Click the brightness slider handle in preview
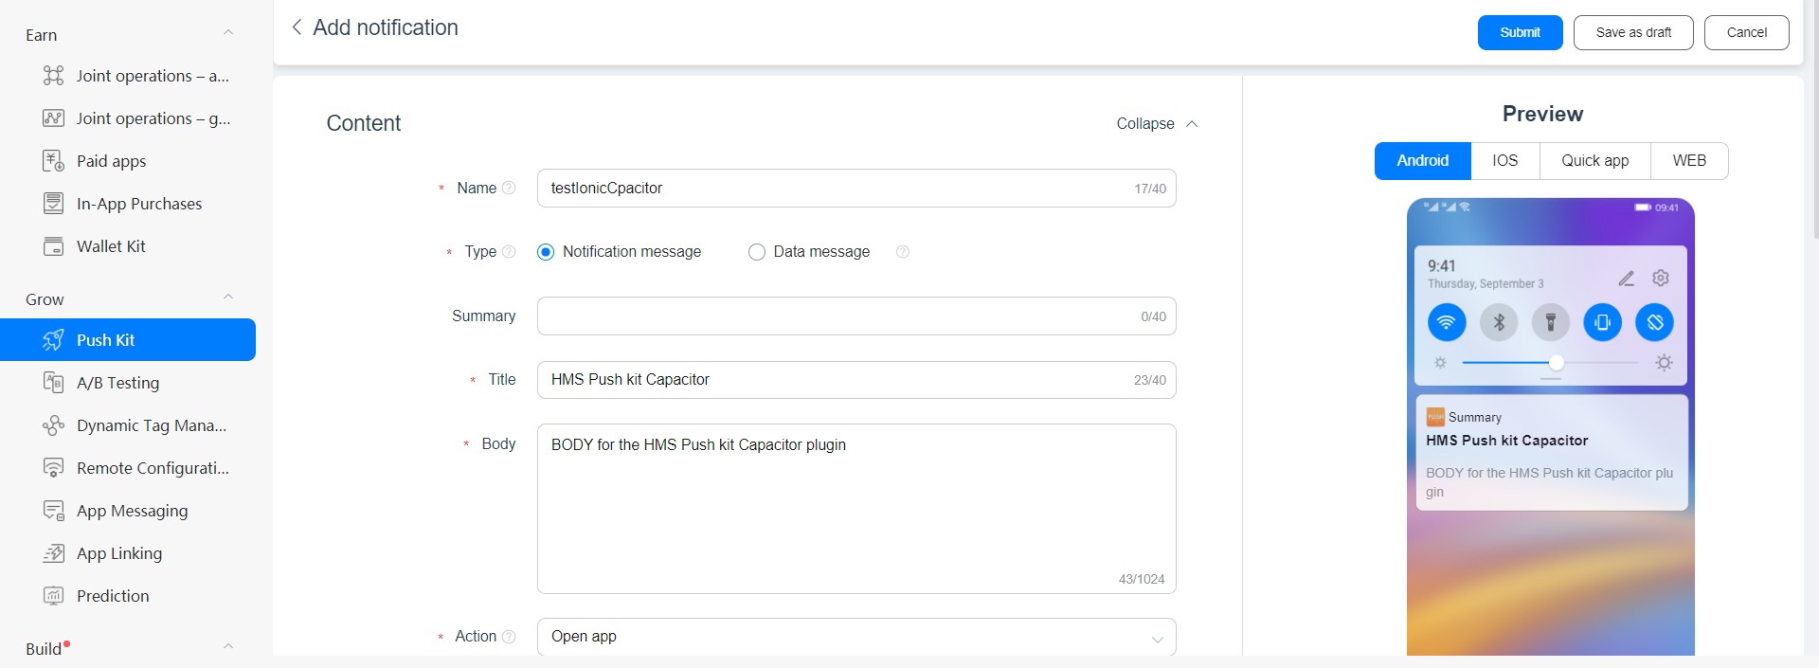The height and width of the screenshot is (668, 1819). click(1557, 363)
